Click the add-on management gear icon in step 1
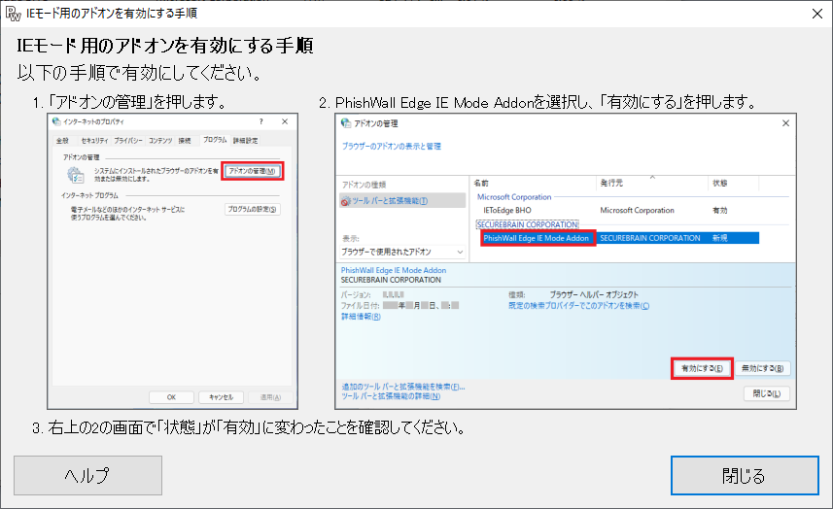833x509 pixels. 76,175
